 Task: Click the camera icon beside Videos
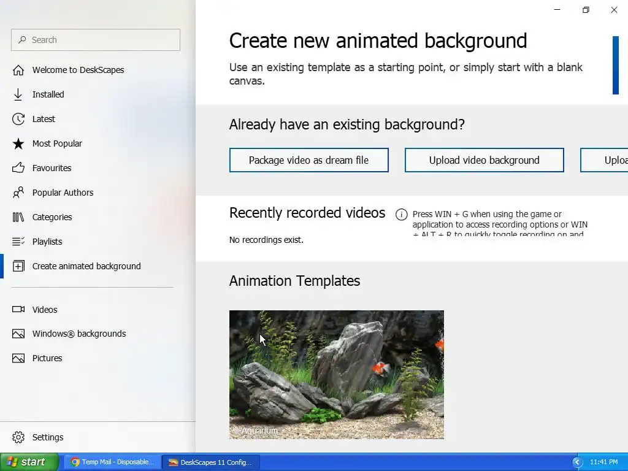18,309
